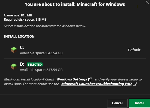Click the dialog title Minecraft for Windows

75,4
